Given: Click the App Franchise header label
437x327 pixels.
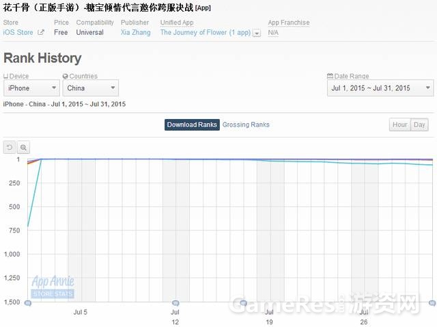Looking at the screenshot, I should click(289, 23).
